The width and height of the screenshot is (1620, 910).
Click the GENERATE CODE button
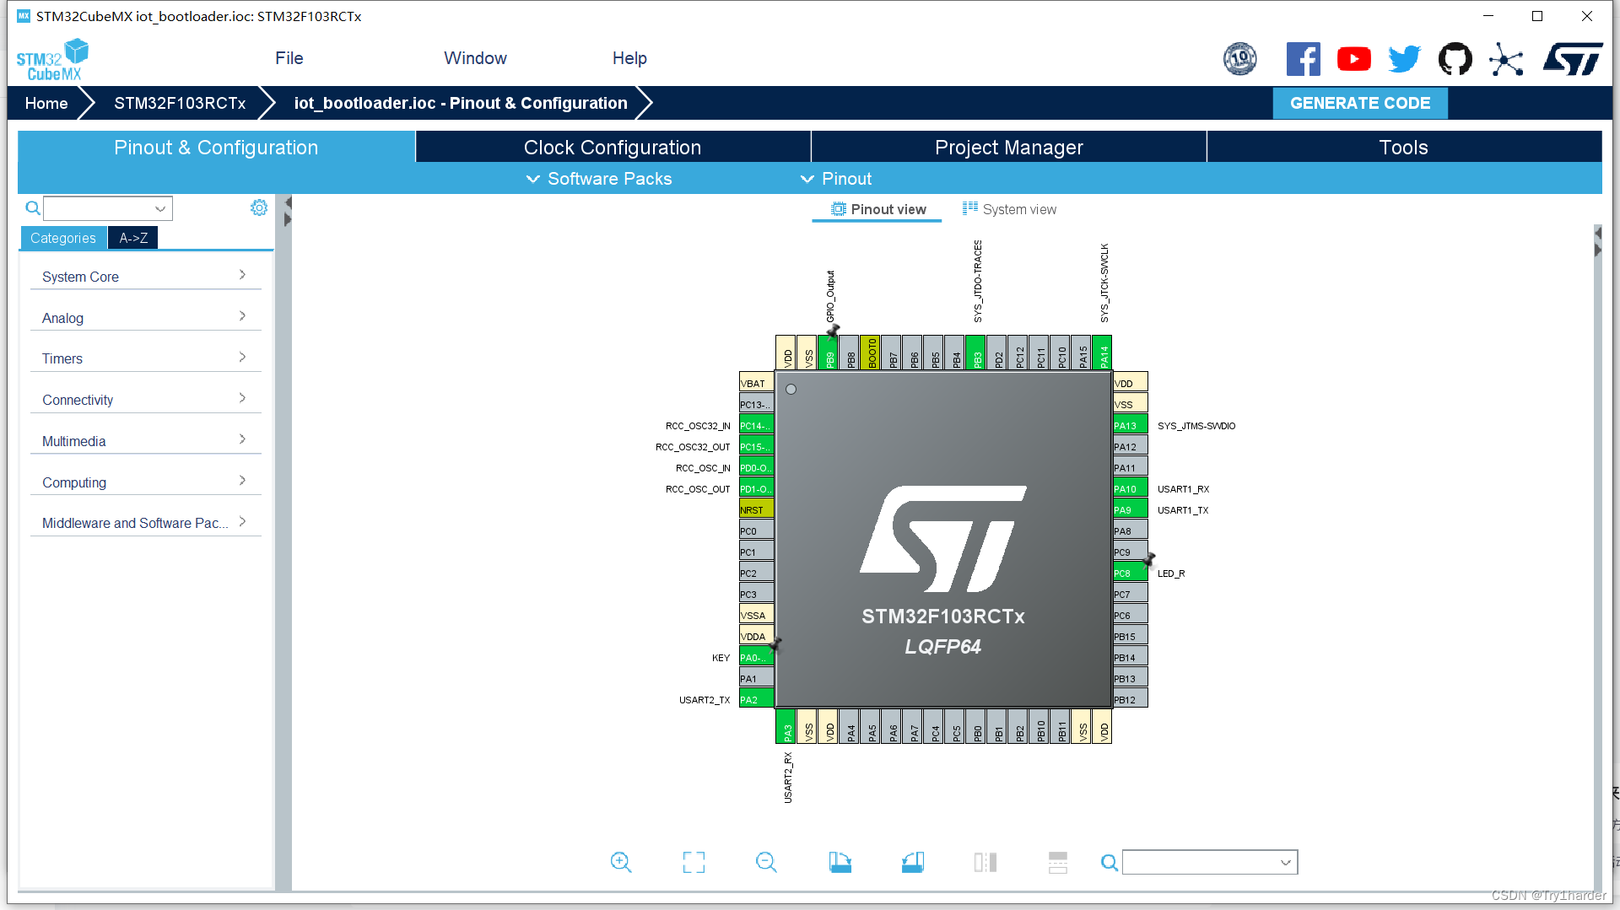point(1360,103)
